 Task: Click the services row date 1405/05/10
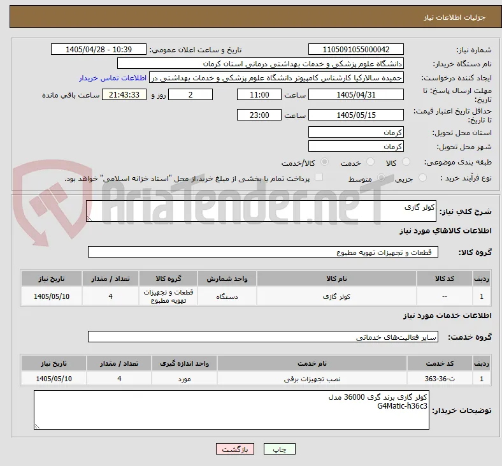pos(54,379)
